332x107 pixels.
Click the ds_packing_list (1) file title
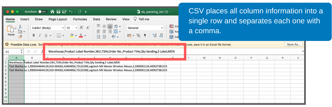[x=155, y=12]
